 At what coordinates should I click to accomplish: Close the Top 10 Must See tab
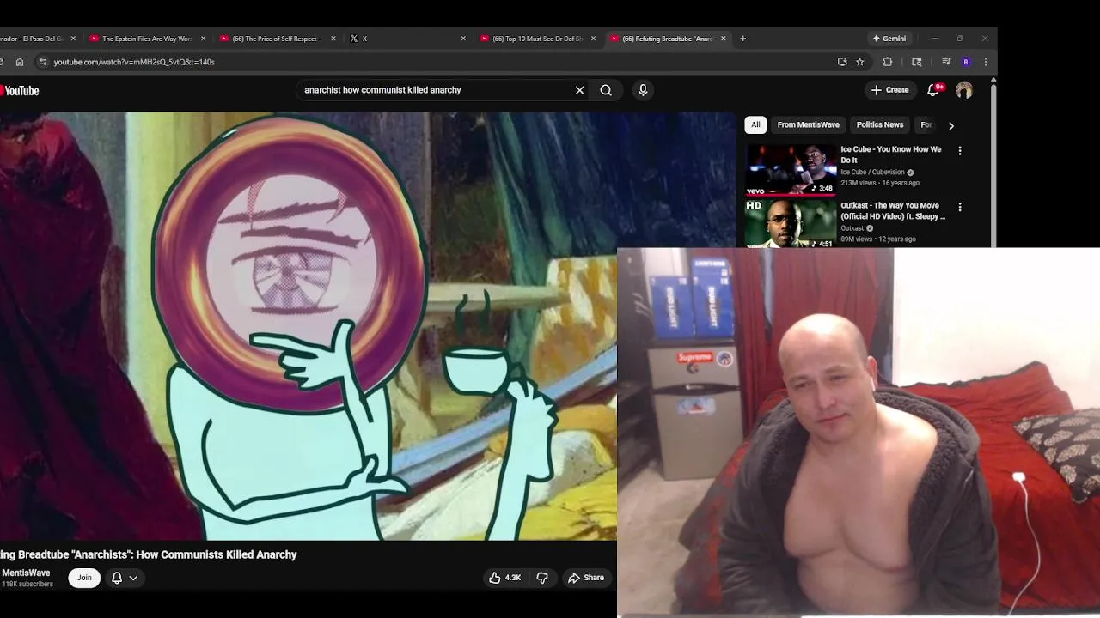pyautogui.click(x=594, y=39)
